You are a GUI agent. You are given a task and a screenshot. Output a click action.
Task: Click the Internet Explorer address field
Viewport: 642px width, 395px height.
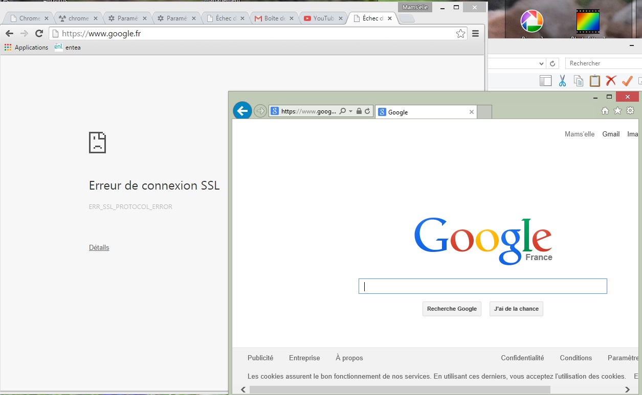pyautogui.click(x=308, y=111)
